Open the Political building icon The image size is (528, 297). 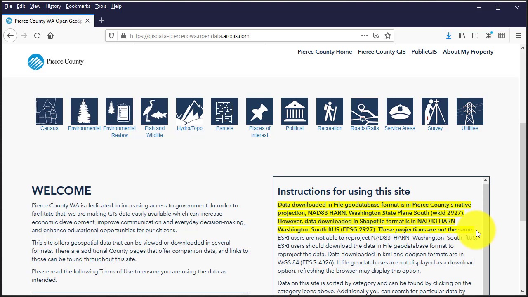coord(295,111)
